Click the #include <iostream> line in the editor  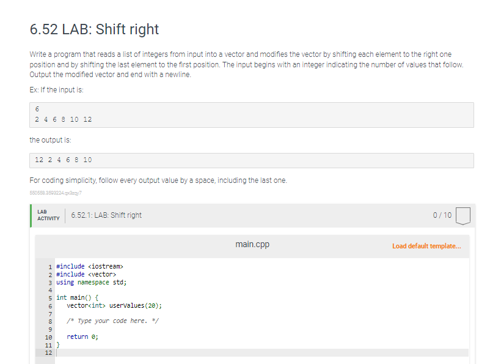[x=90, y=266]
